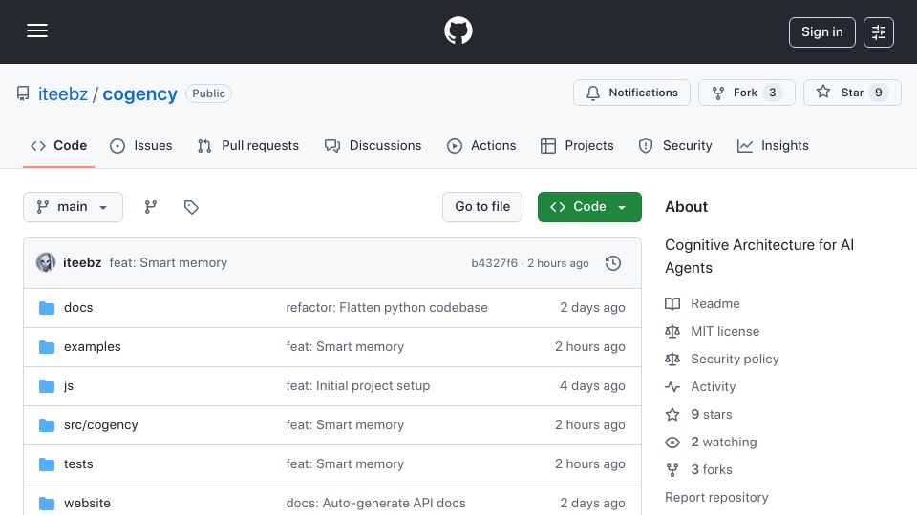Open the Discussions tab
This screenshot has height=515, width=917.
(x=373, y=145)
